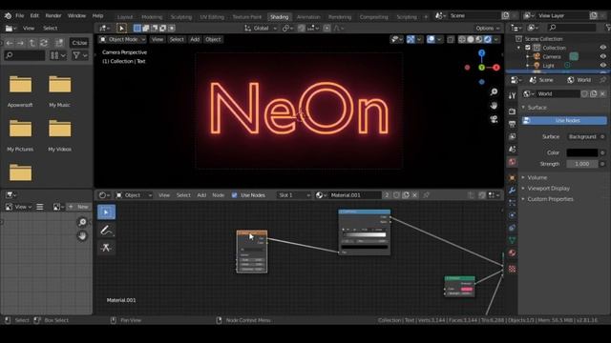Screen dimensions: 611x343
Task: Open the Render properties tab
Action: (x=512, y=111)
